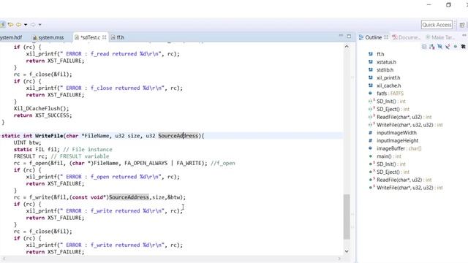Select fatfs : FATFS variable in Outline
The width and height of the screenshot is (468, 263).
click(390, 94)
